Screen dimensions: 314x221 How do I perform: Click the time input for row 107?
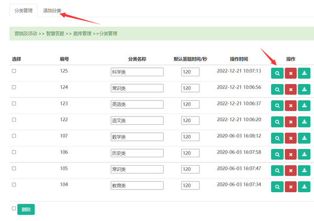[x=190, y=137]
